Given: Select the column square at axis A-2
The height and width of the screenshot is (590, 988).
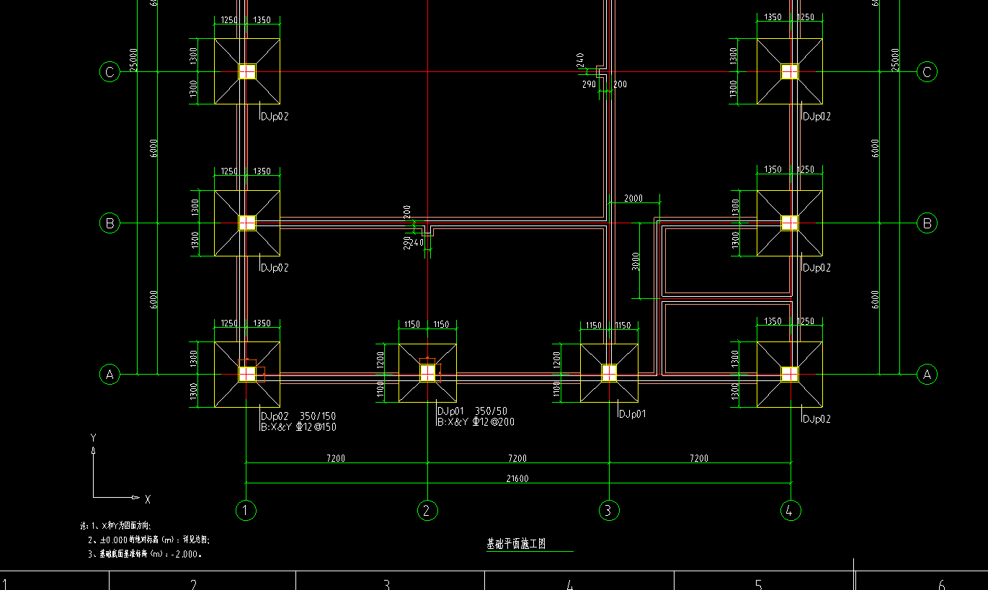Looking at the screenshot, I should pyautogui.click(x=428, y=372).
